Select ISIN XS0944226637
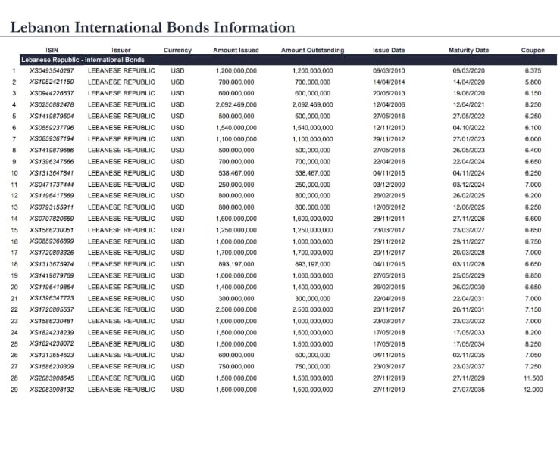 [x=52, y=93]
